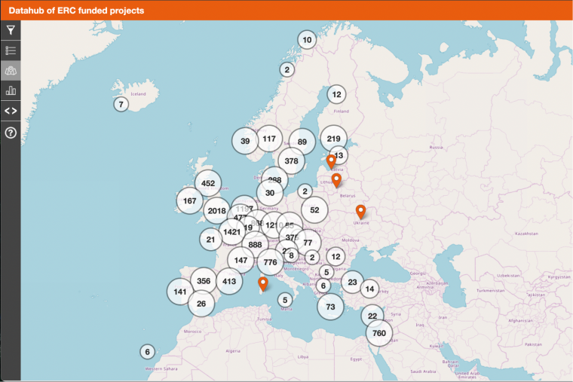This screenshot has width=573, height=382.
Task: Click the Datahub of ERC funded projects title
Action: point(76,11)
